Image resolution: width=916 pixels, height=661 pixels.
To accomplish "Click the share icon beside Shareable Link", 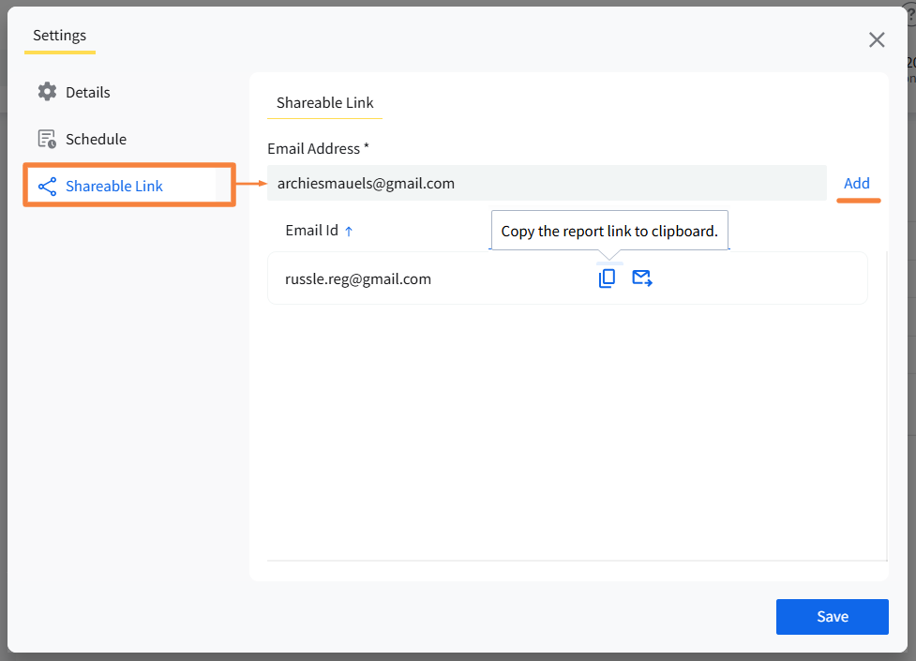I will (x=47, y=186).
